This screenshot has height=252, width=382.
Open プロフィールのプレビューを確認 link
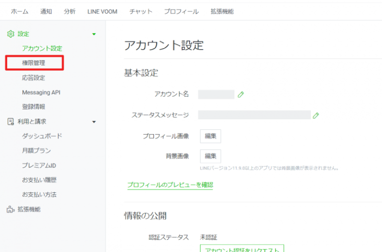170,185
